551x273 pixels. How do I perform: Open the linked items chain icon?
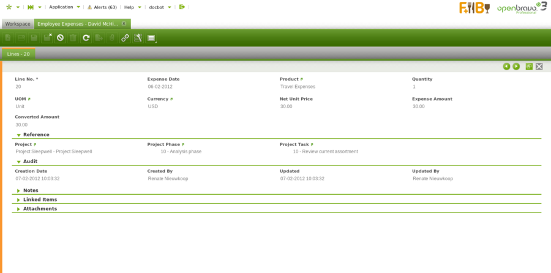pos(125,38)
